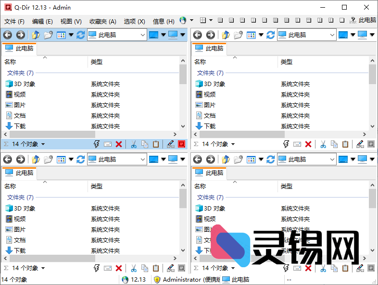
Task: Switch to four horizontal rows layout
Action: (x=287, y=20)
